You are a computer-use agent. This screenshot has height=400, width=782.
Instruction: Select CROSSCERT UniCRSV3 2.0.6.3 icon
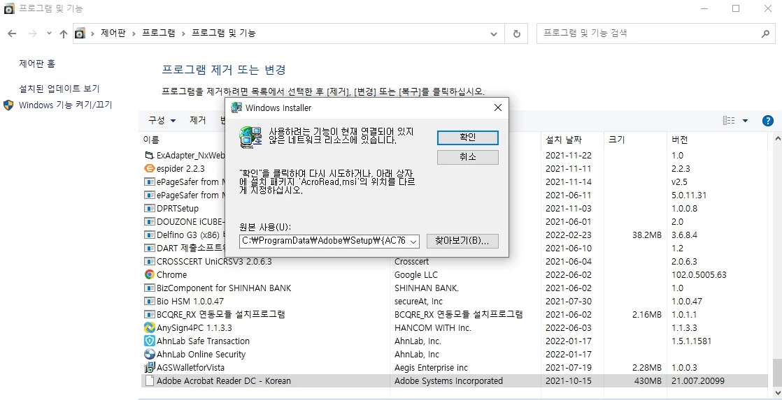point(149,261)
